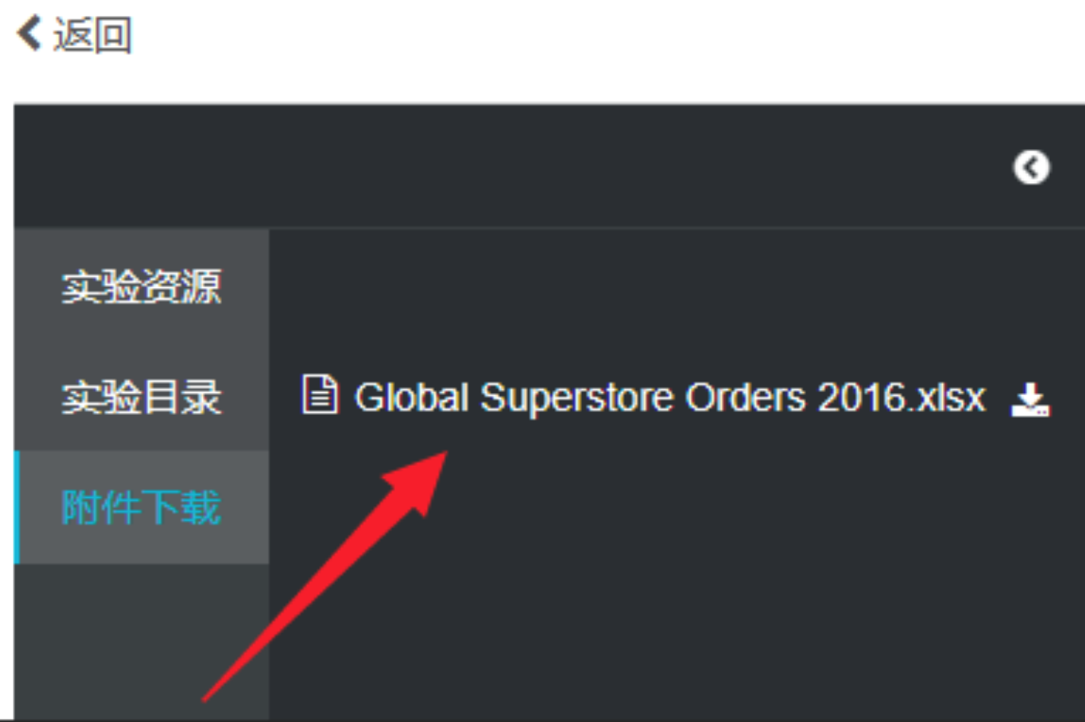
Task: Click the document icon beside the xlsx file
Action: click(320, 394)
